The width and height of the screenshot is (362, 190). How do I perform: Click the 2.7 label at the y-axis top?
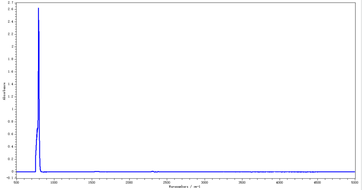10,3
